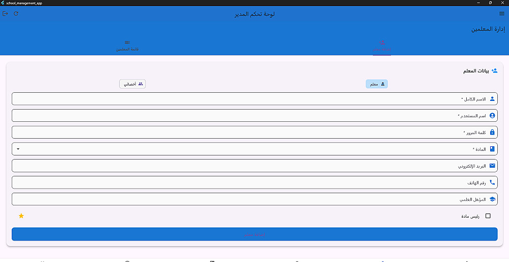Click the إدارة المعلمين heading text

point(488,29)
